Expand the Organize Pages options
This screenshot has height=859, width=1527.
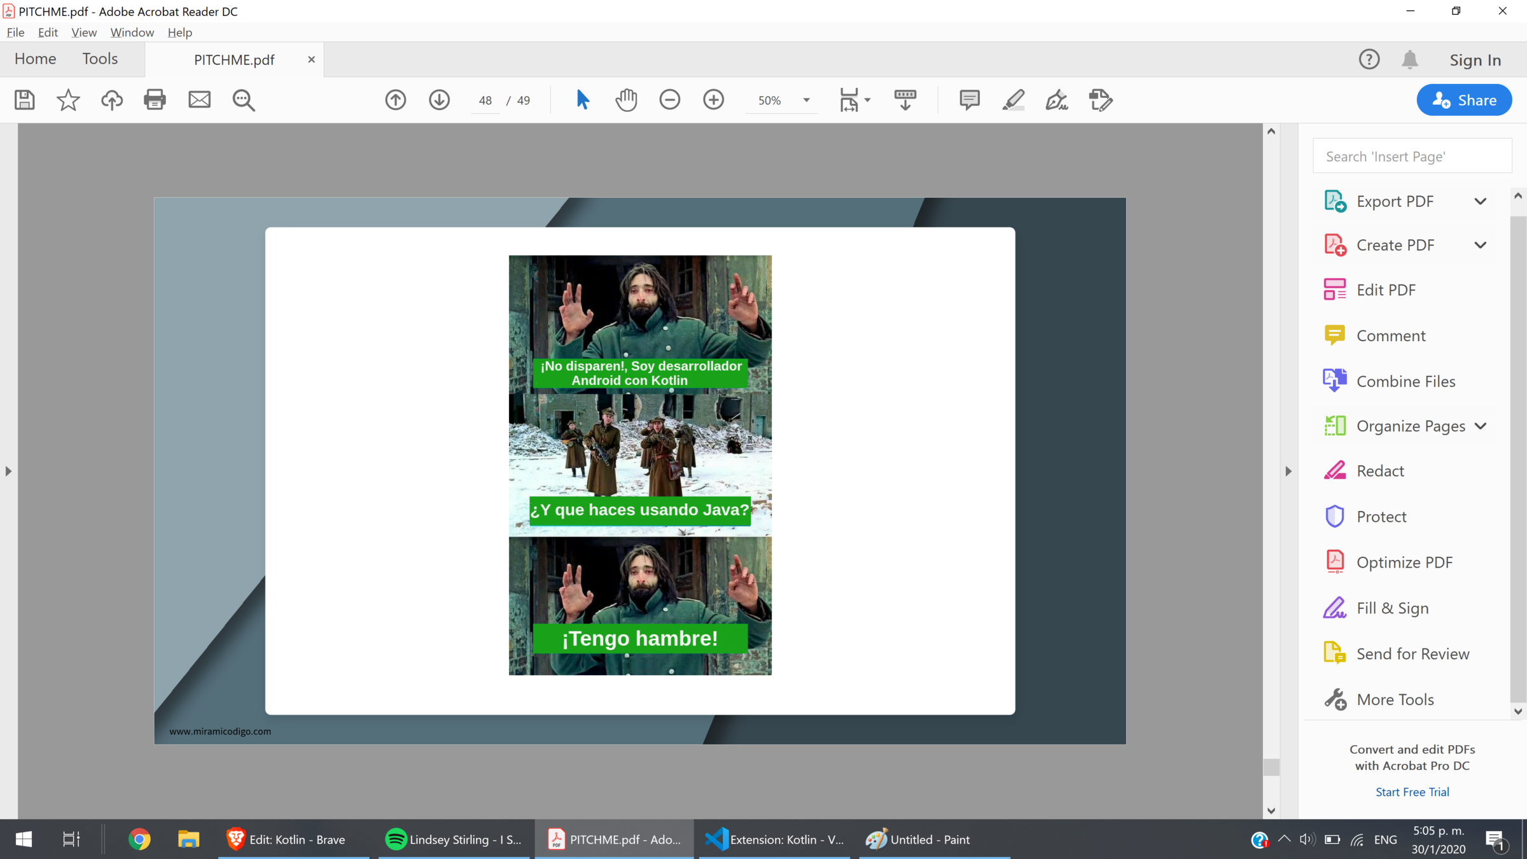click(x=1480, y=426)
